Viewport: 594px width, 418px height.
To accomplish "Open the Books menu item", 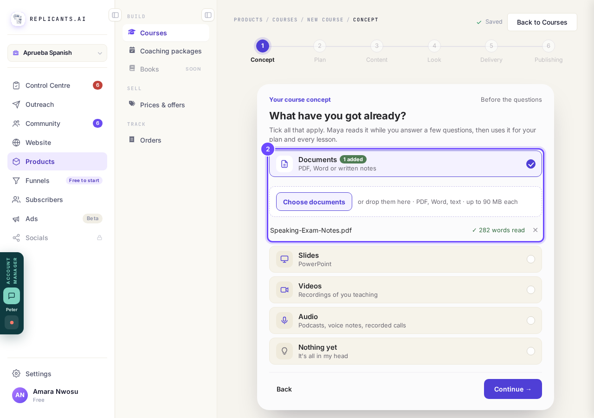I will (x=166, y=69).
